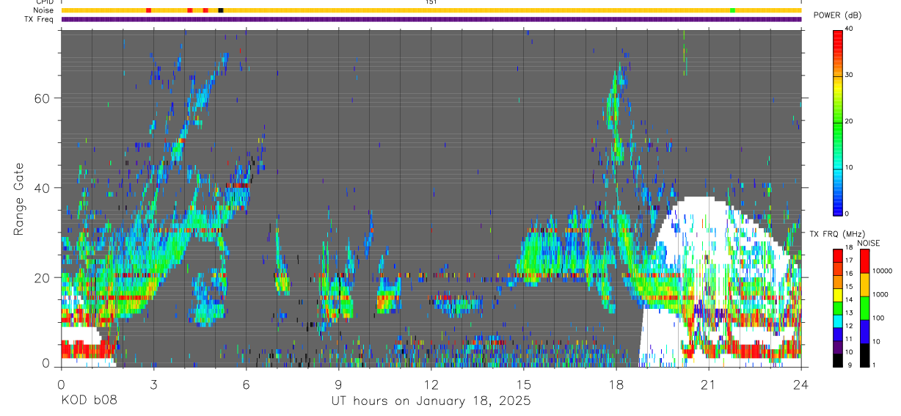
Task: Click the yellow swatch on the TX FRQ colorbar
Action: (x=837, y=295)
